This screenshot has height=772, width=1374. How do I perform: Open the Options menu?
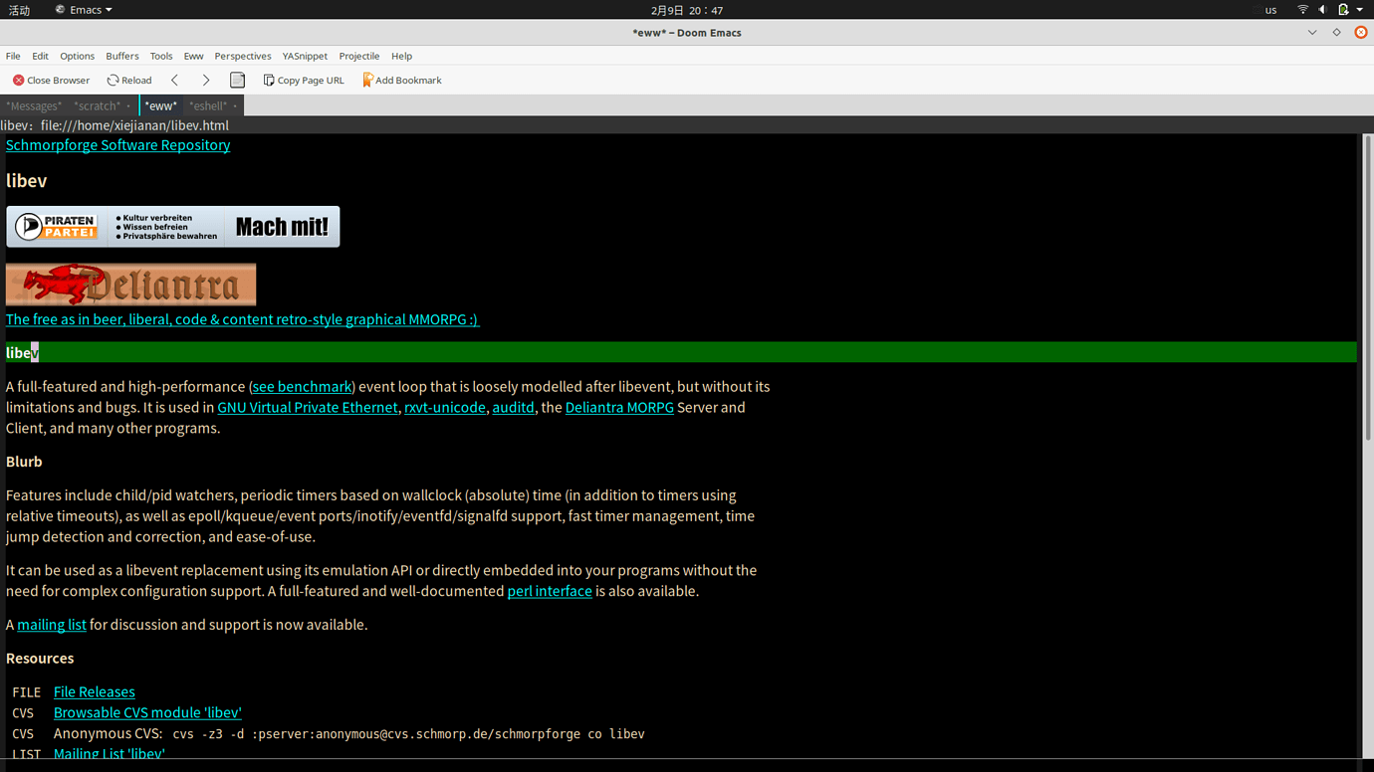[77, 57]
